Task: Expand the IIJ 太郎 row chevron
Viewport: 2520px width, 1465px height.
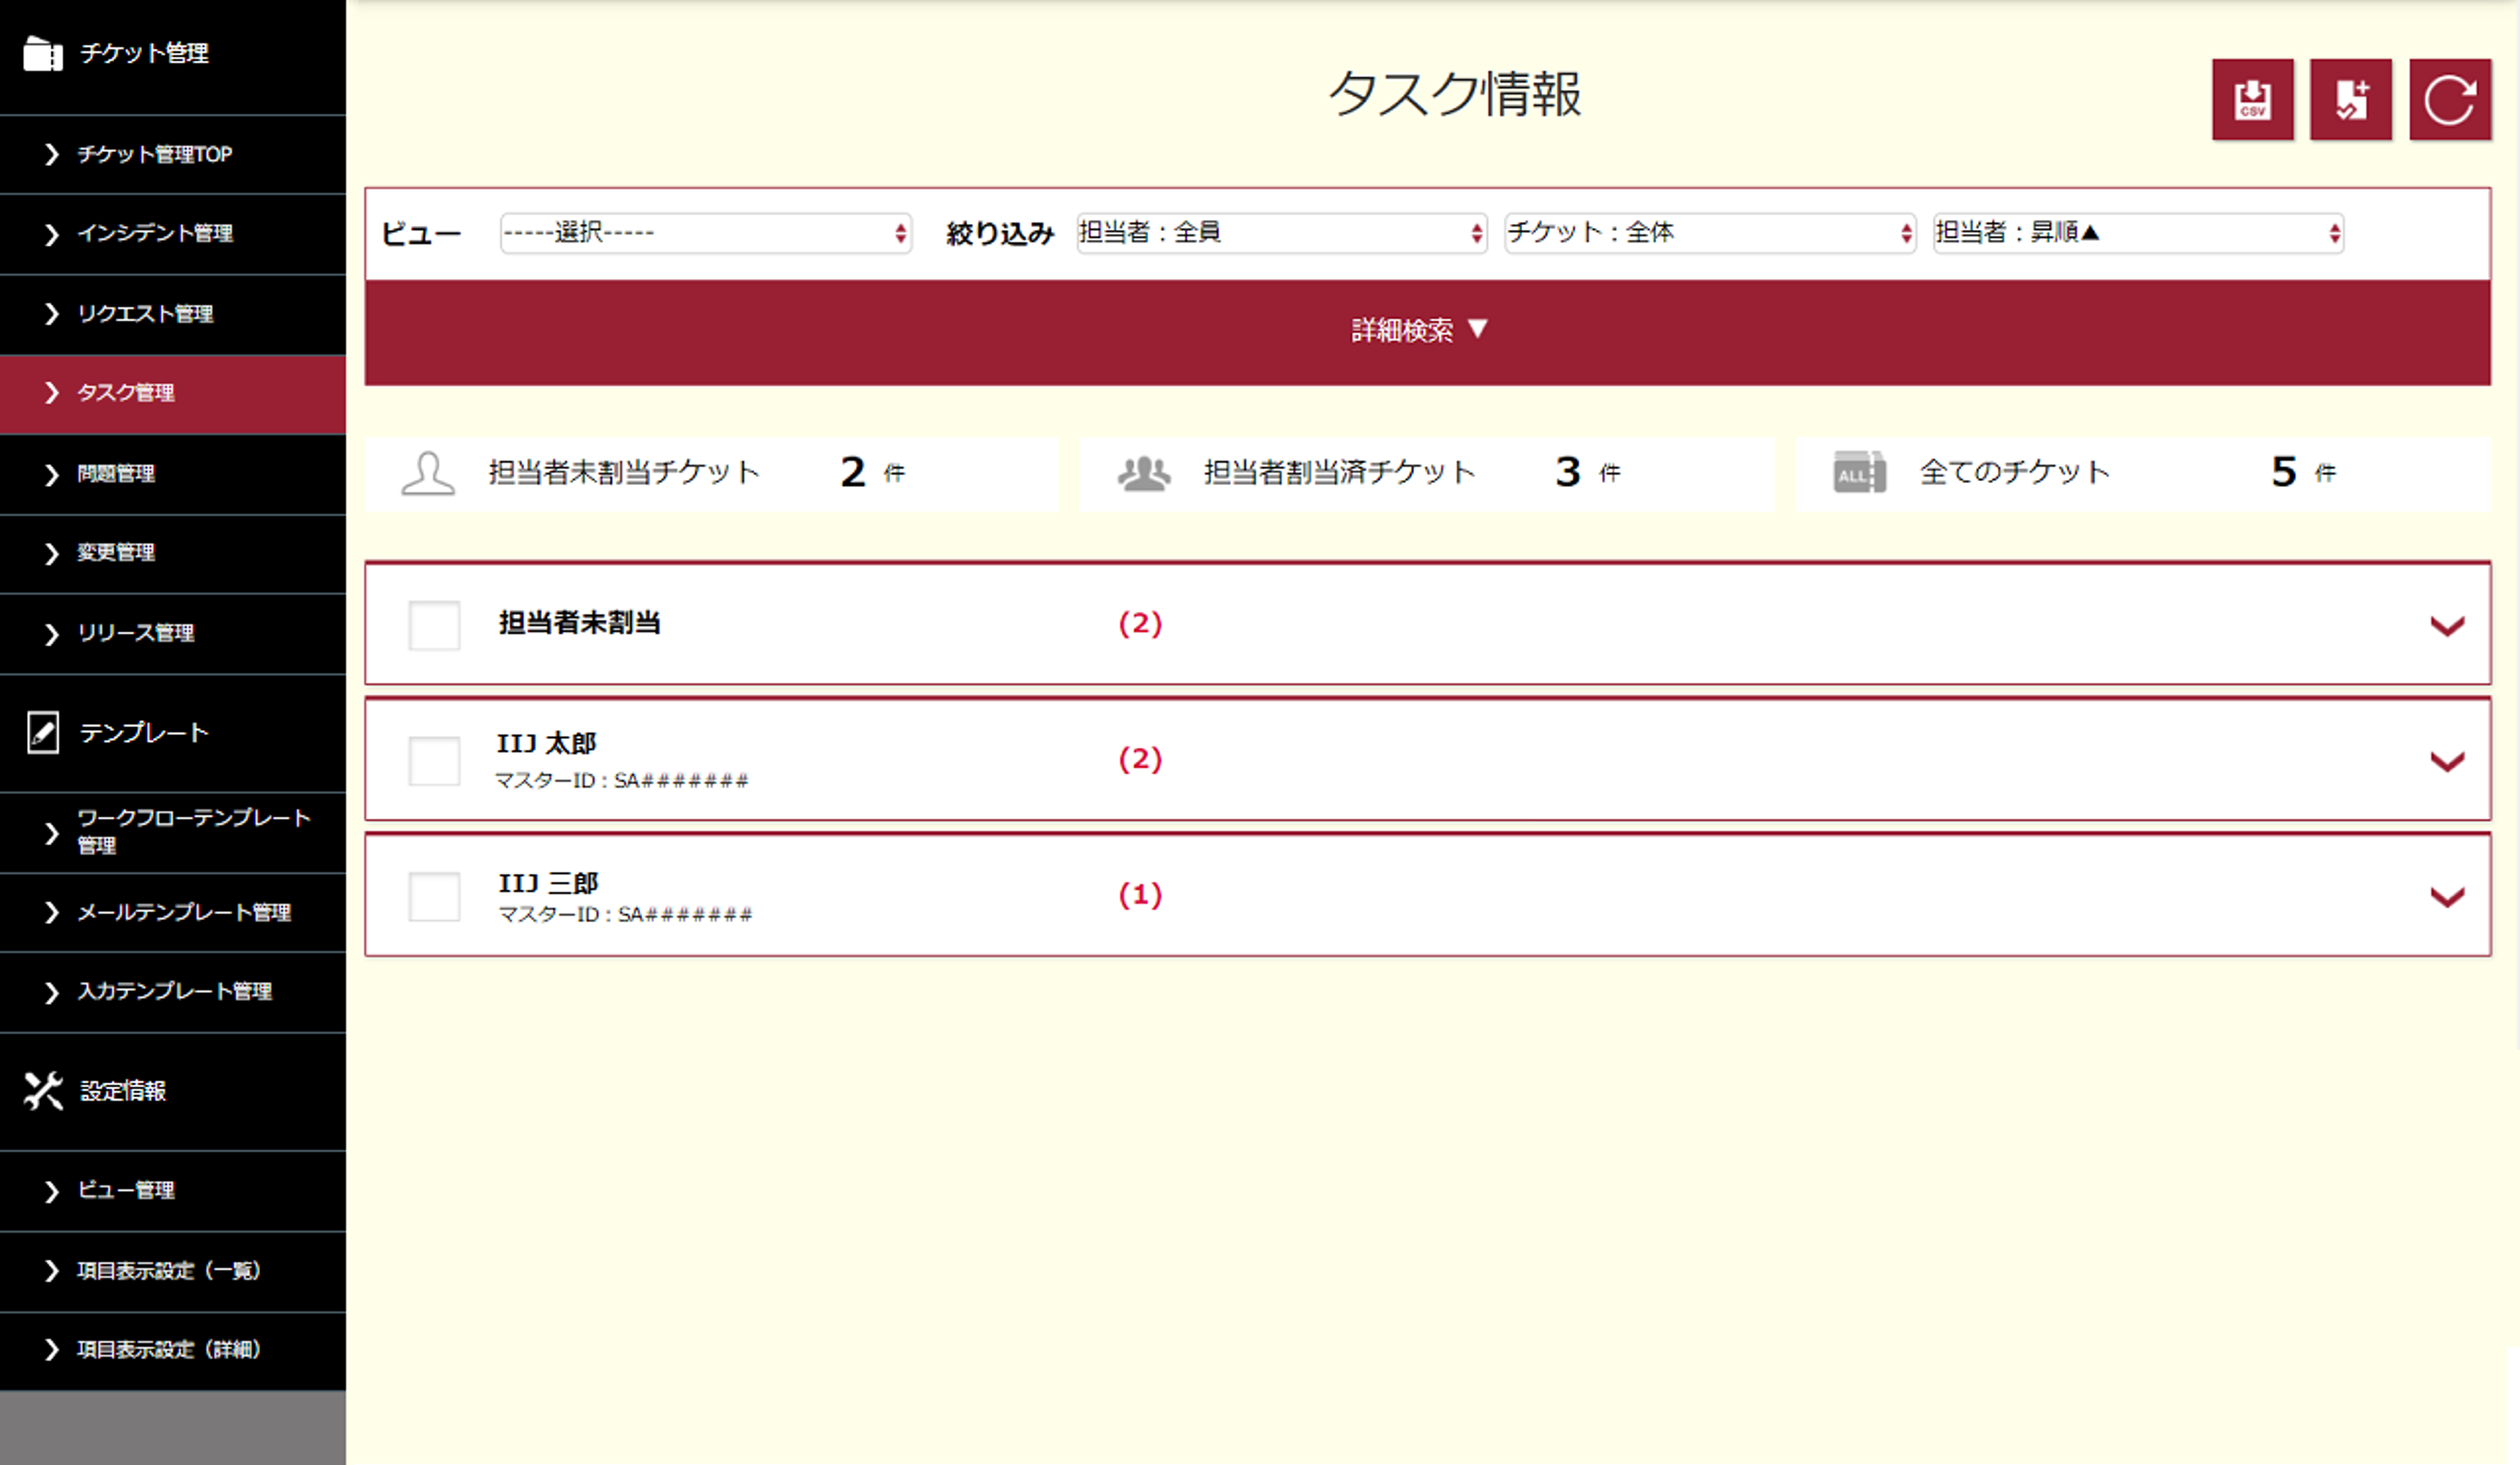Action: 2447,761
